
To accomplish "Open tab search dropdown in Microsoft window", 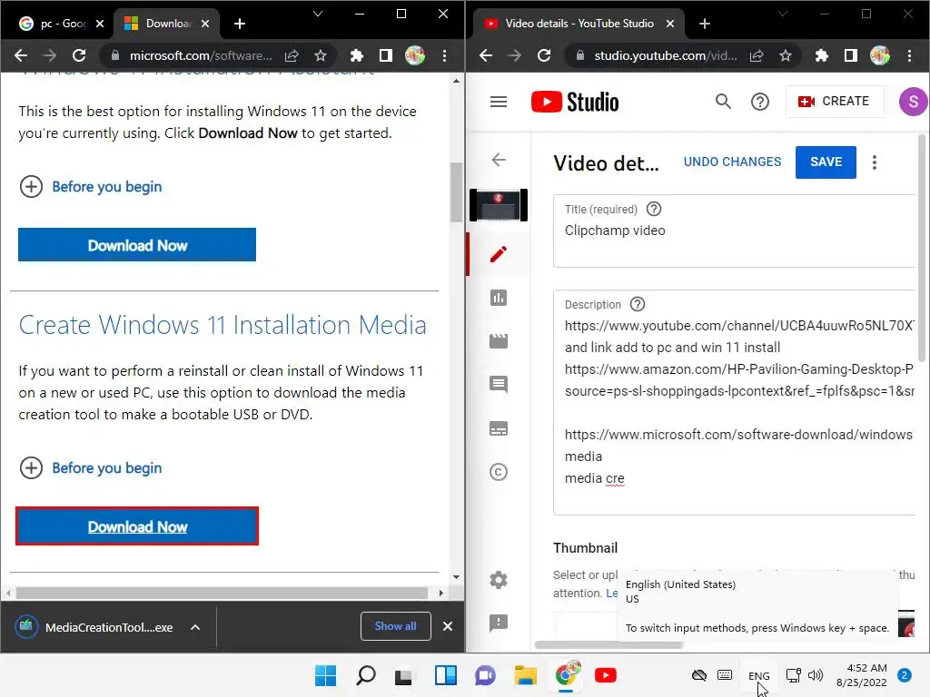I will (318, 14).
